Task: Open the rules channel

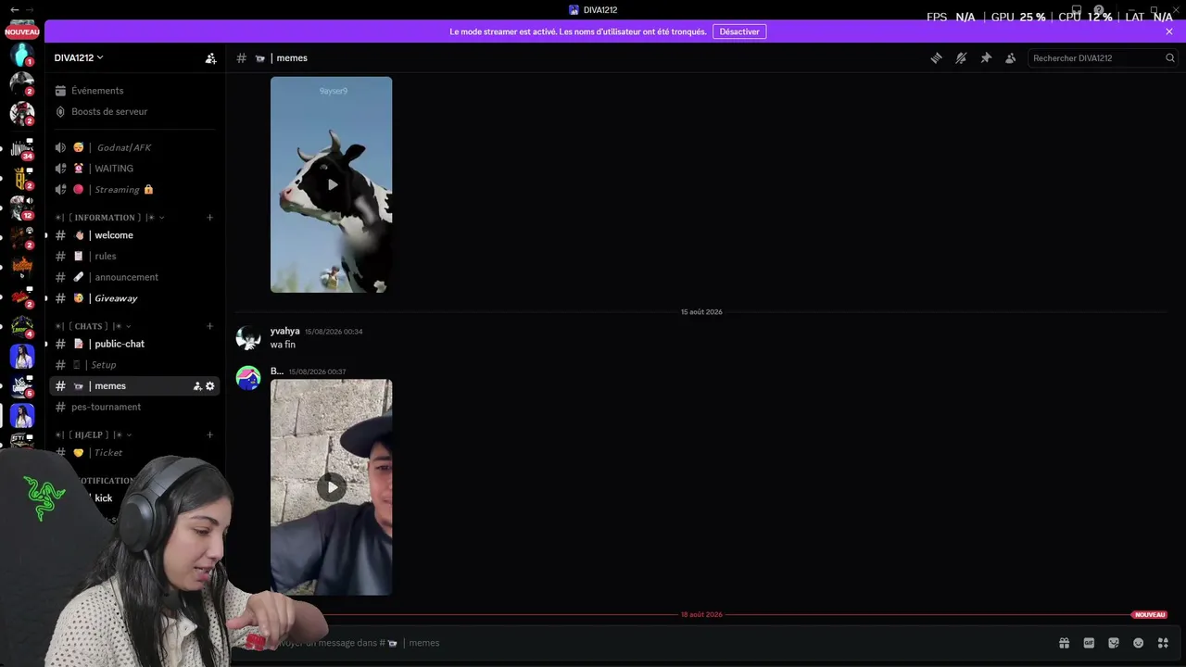Action: tap(134, 256)
